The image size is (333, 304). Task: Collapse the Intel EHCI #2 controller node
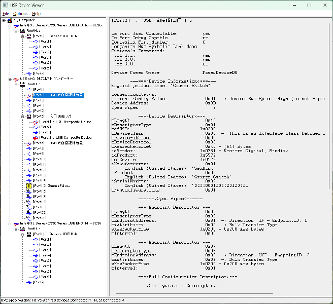point(10,223)
